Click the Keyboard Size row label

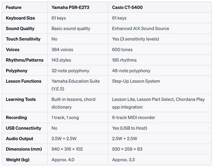tap(20, 18)
